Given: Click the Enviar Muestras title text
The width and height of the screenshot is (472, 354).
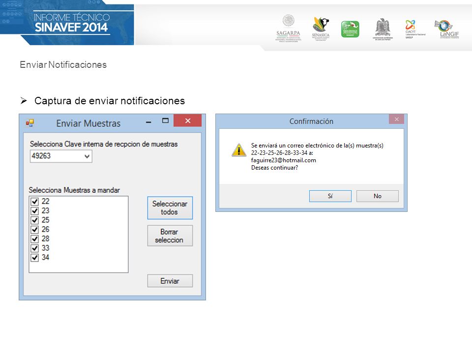Looking at the screenshot, I should 88,123.
